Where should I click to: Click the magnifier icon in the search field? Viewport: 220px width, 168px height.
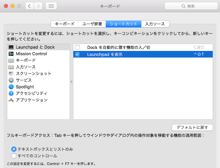[x=183, y=6]
